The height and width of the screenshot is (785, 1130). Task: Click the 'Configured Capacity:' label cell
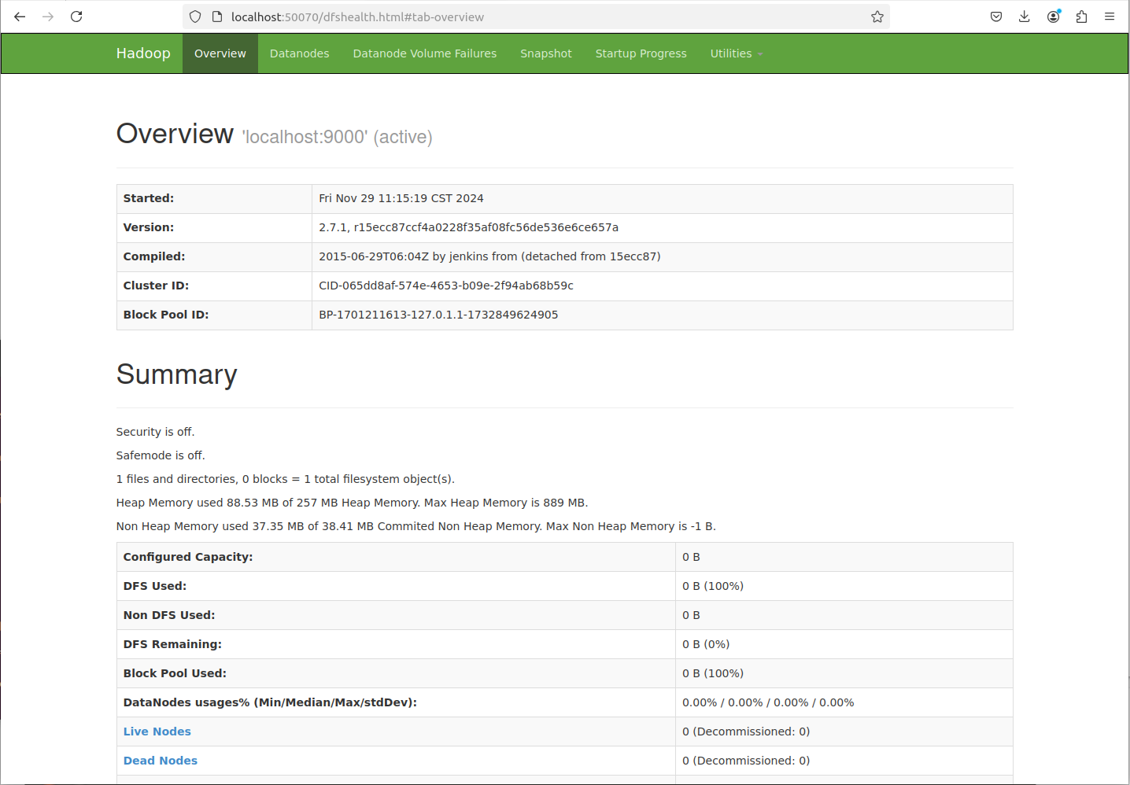click(x=396, y=557)
